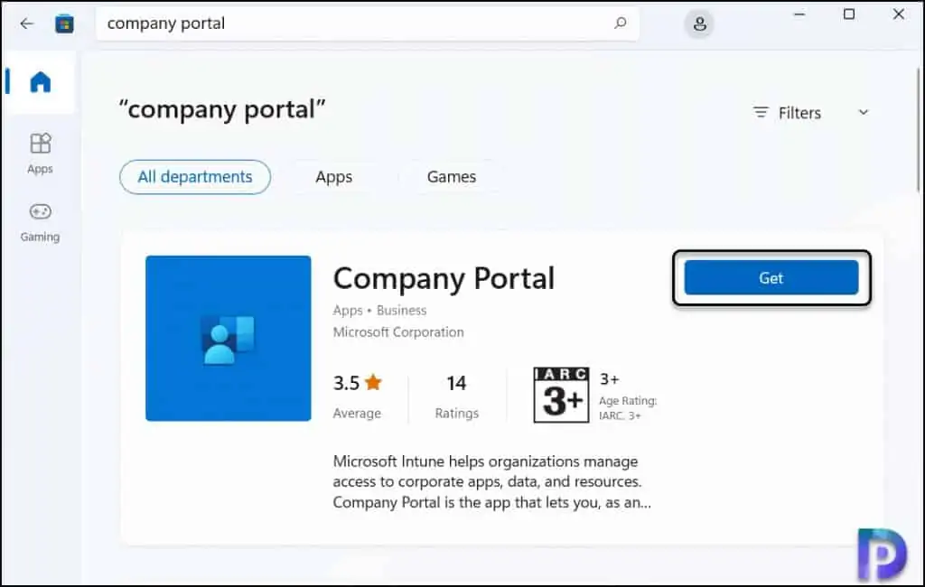Image resolution: width=925 pixels, height=587 pixels.
Task: Click the Filters chevron arrow
Action: (x=863, y=112)
